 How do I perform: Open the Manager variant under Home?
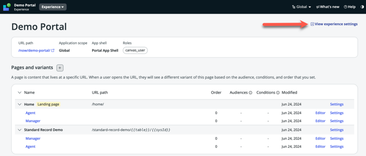33,121
